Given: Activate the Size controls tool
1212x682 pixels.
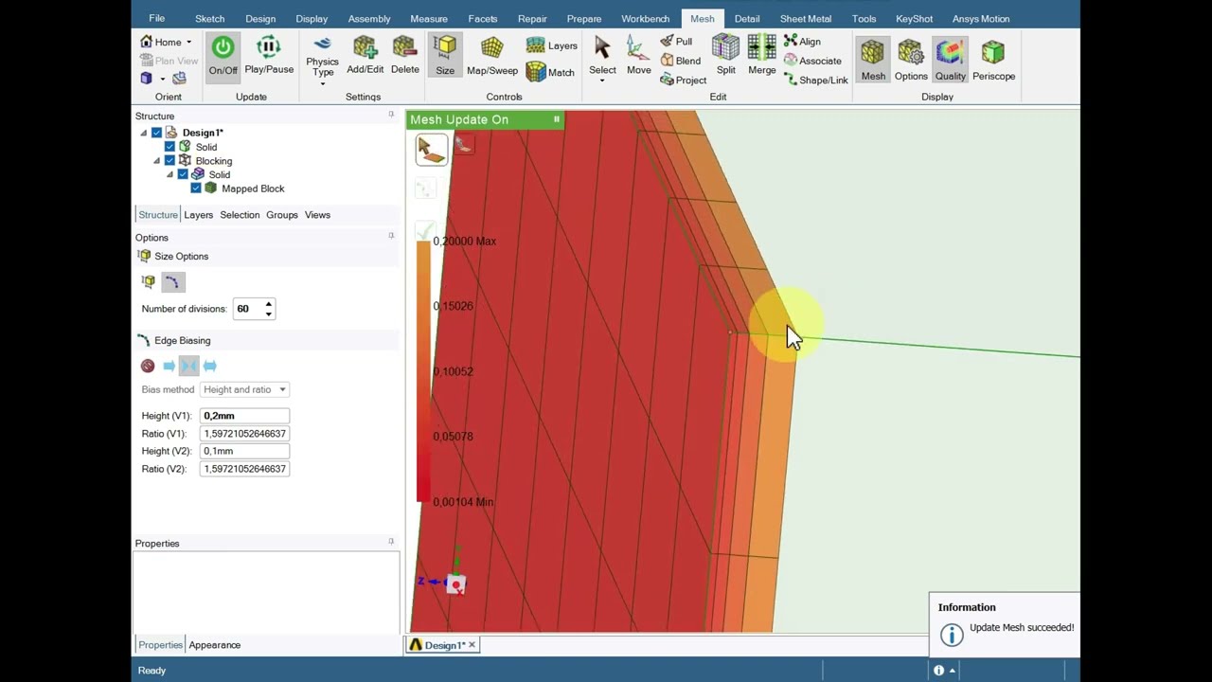Looking at the screenshot, I should [x=445, y=56].
